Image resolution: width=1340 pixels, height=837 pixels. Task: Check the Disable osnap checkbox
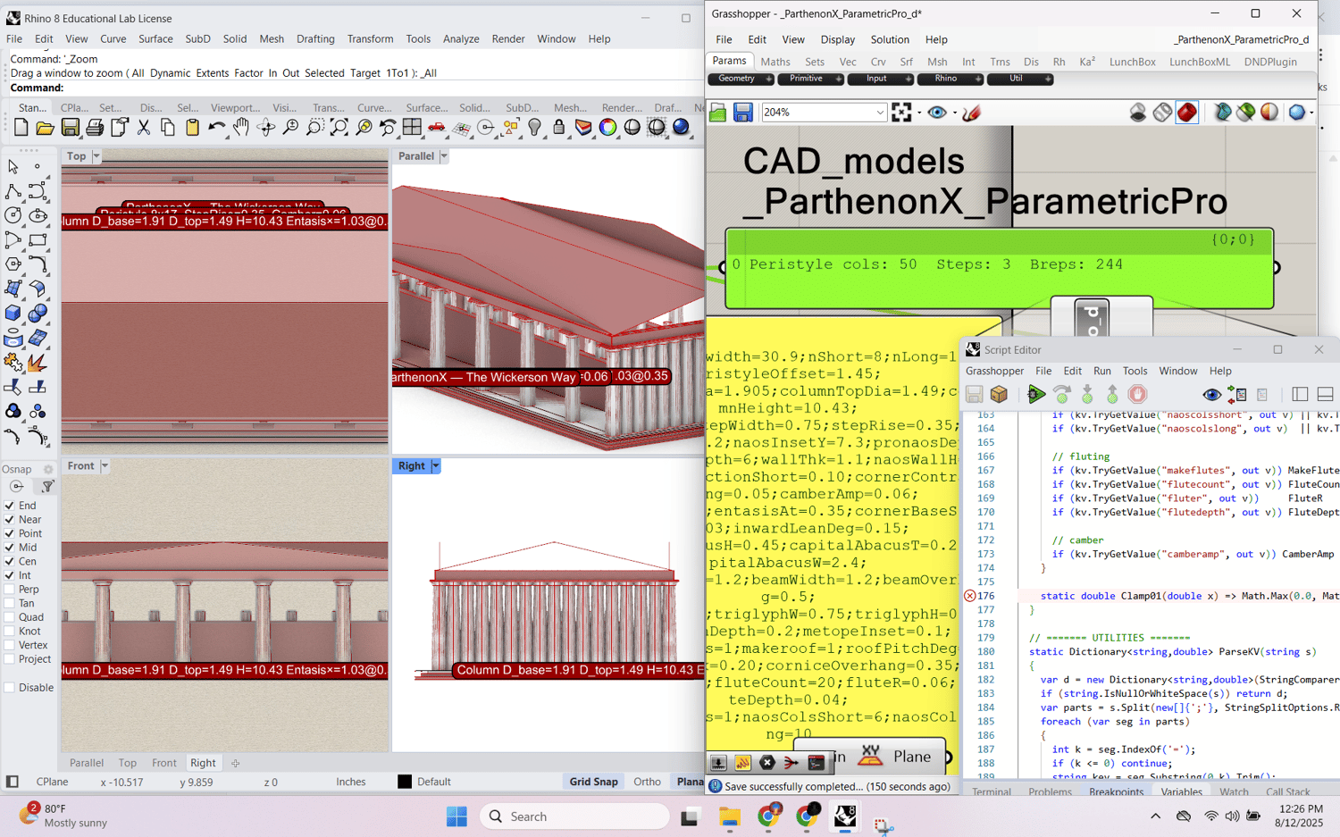coord(10,688)
